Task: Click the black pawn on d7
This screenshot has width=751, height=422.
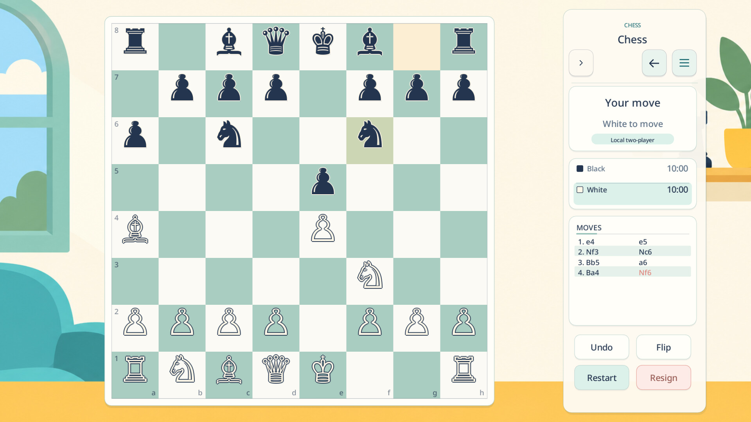Action: [276, 88]
